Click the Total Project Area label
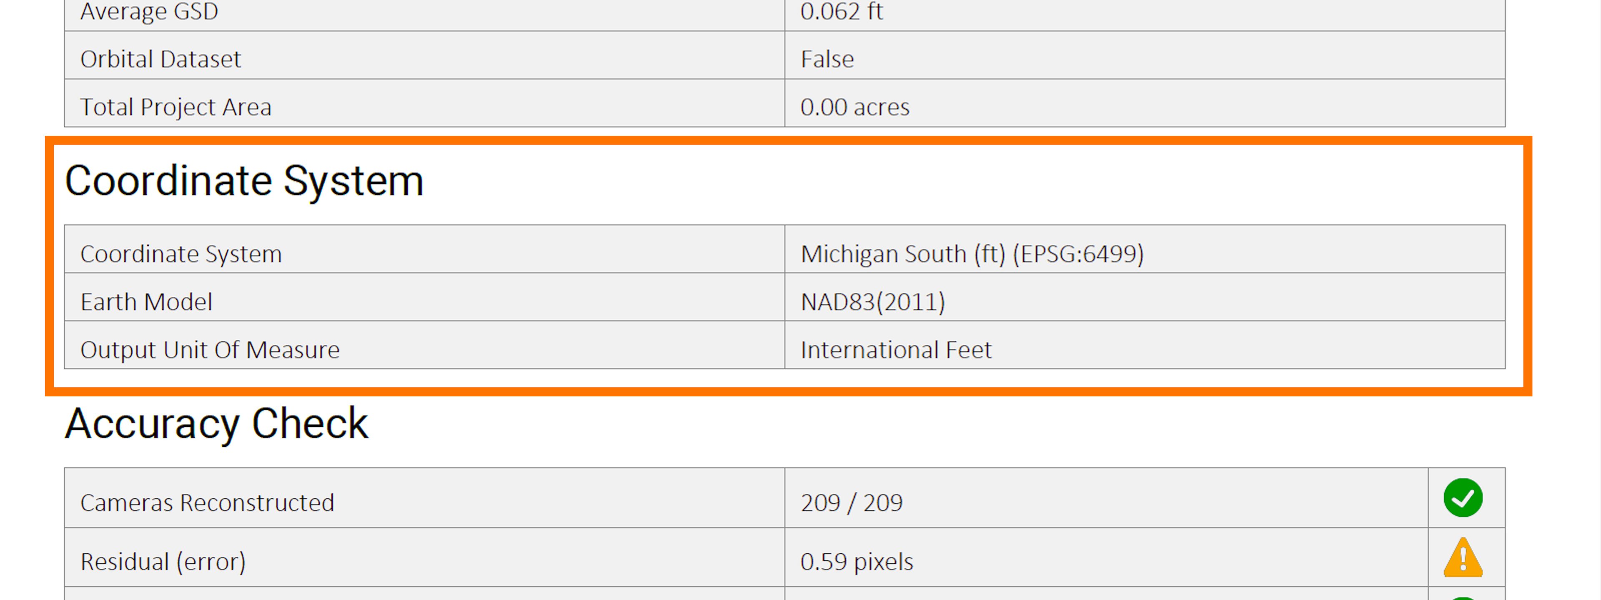Image resolution: width=1601 pixels, height=600 pixels. click(176, 107)
